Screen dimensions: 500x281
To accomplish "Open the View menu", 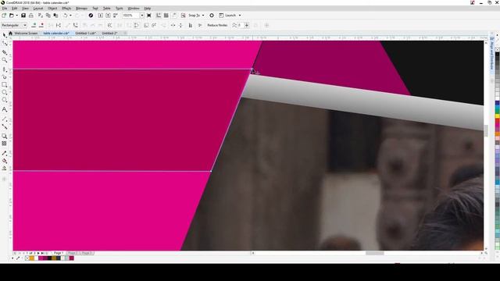I will 25,9.
